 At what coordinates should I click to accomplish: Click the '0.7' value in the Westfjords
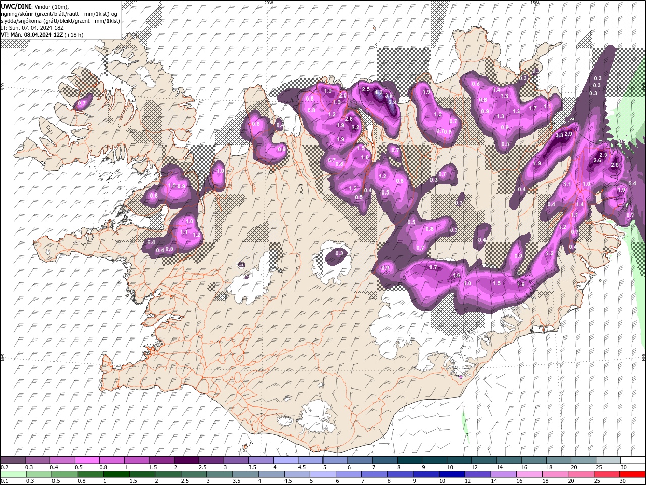tap(81, 103)
